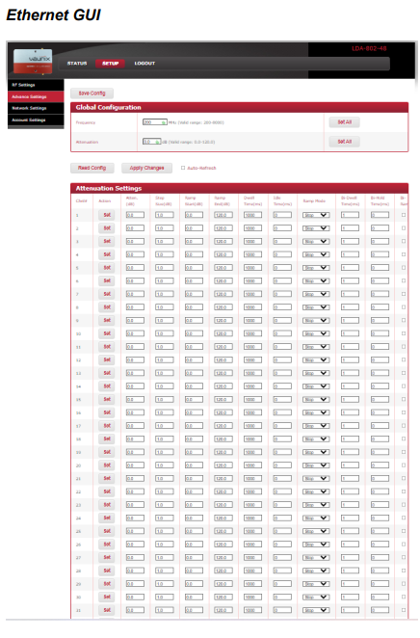This screenshot has width=420, height=638.
Task: Open the STATUS tab
Action: click(x=77, y=63)
